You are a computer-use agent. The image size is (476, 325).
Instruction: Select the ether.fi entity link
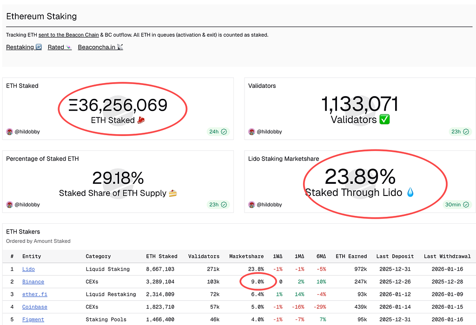[x=34, y=294]
